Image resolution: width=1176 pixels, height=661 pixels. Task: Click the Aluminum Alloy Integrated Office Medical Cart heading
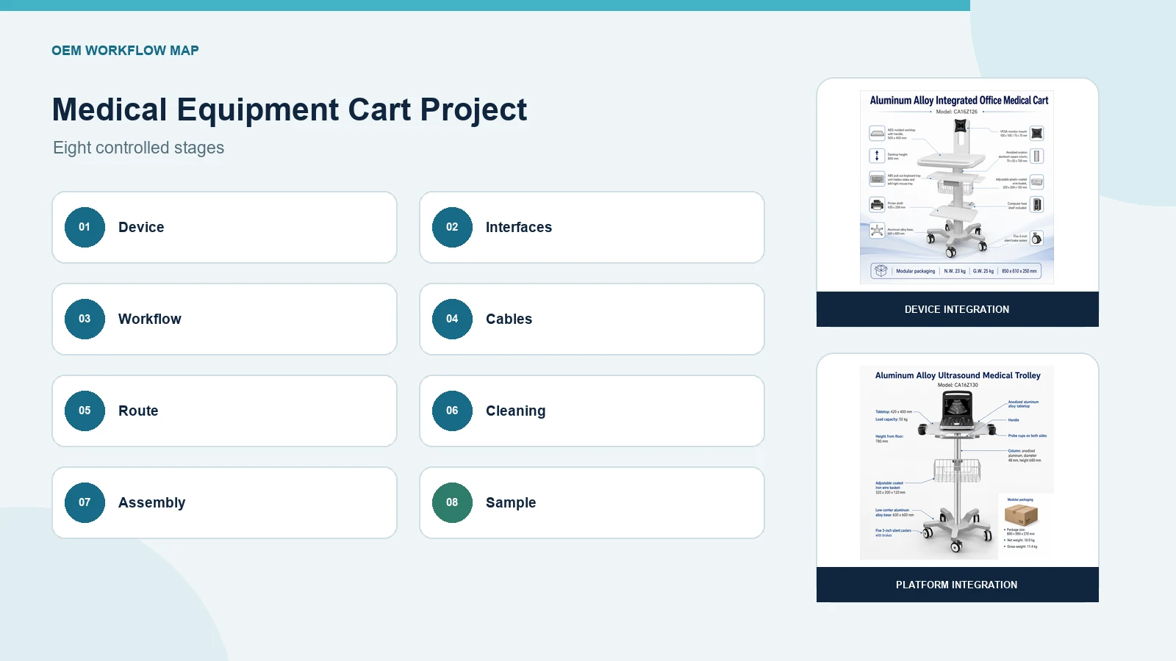tap(959, 101)
